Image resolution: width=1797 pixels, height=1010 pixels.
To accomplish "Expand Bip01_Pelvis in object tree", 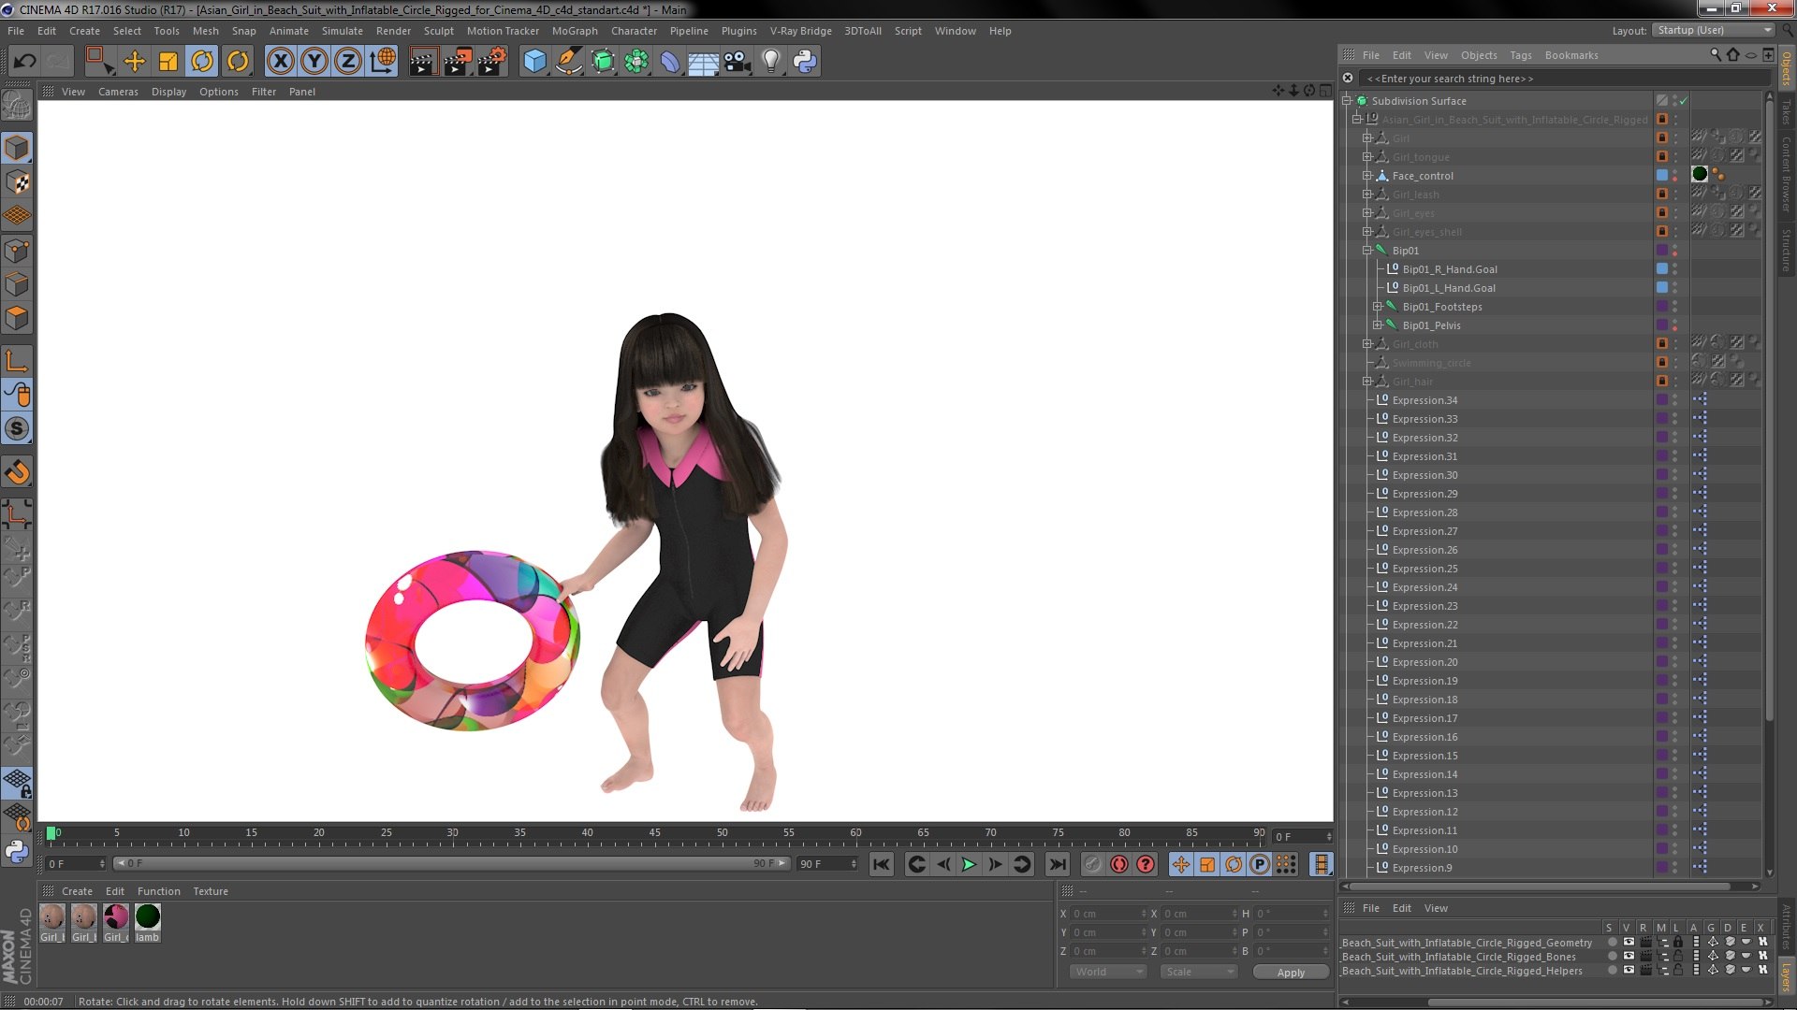I will (x=1378, y=325).
